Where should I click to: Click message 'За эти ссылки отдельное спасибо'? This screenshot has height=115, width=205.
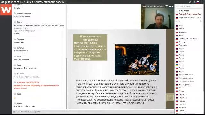(x=26, y=77)
